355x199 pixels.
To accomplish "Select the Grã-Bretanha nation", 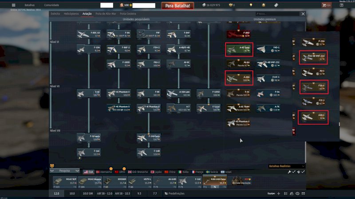I will [x=138, y=172].
